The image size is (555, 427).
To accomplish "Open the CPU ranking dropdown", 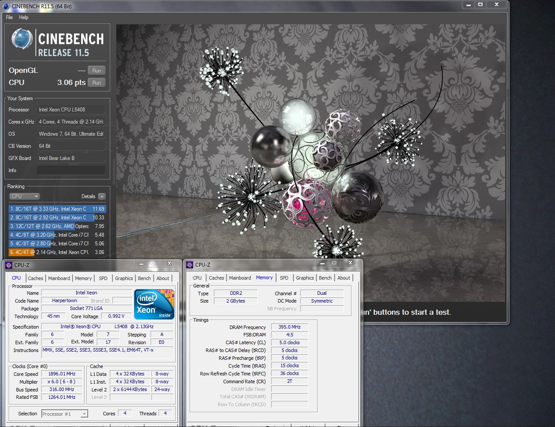I will coord(25,196).
